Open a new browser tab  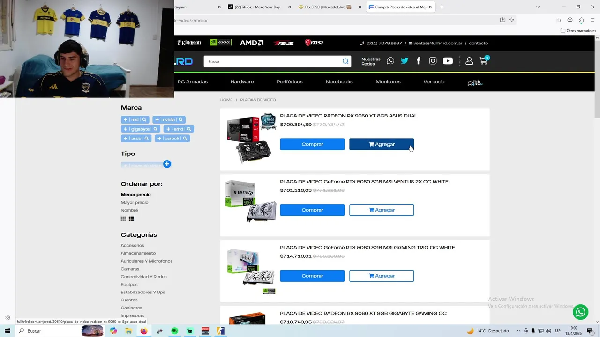pos(442,7)
